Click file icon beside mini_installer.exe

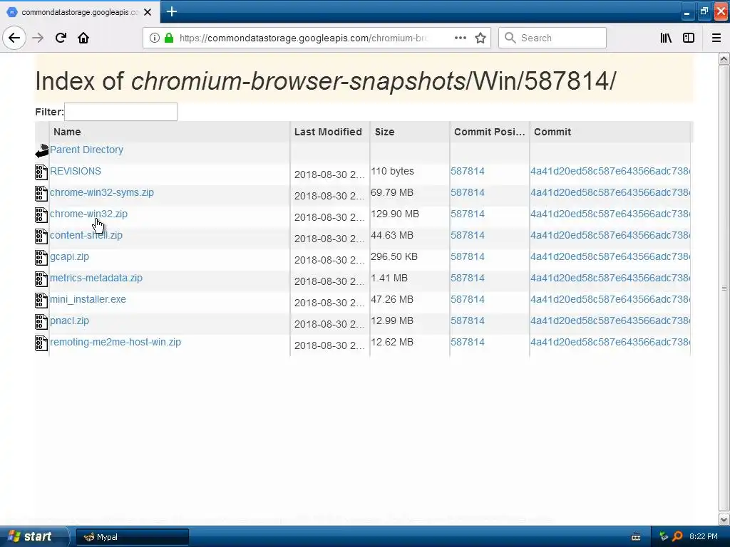(x=41, y=301)
